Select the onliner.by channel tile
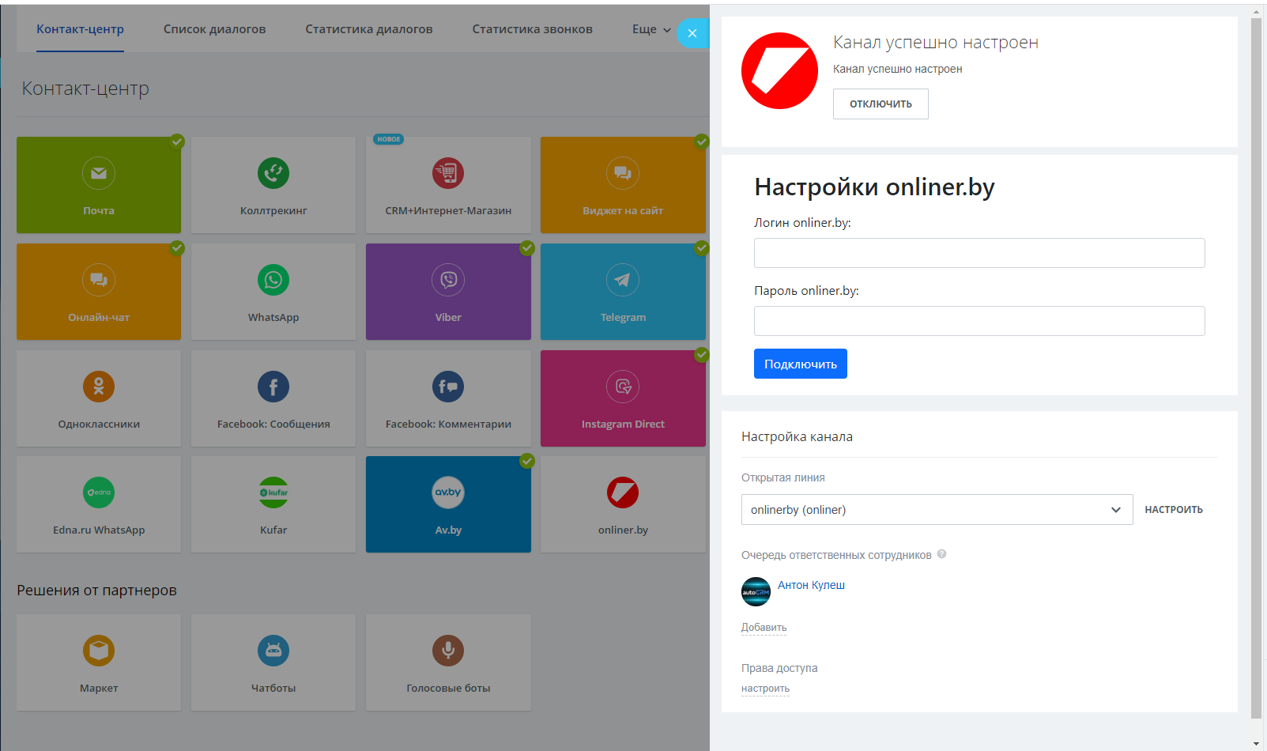The image size is (1267, 751). (623, 504)
